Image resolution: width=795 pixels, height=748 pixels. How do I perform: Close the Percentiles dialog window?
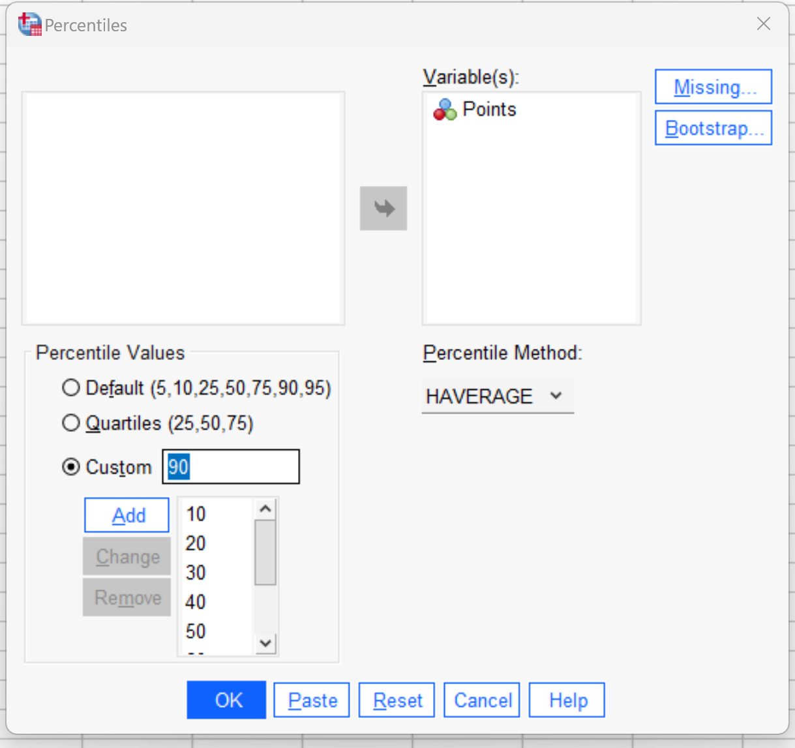764,24
